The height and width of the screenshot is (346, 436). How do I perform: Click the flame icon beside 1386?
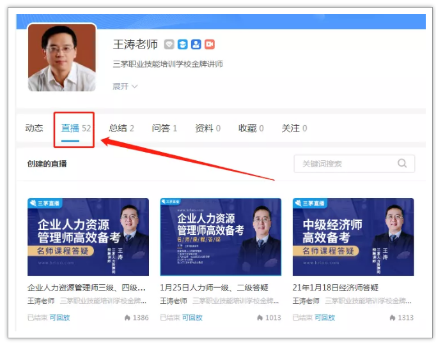click(x=127, y=317)
